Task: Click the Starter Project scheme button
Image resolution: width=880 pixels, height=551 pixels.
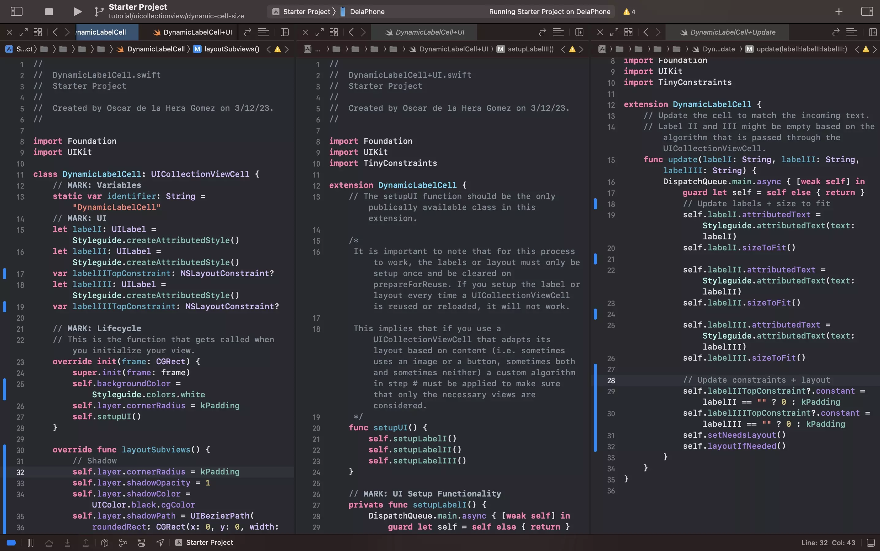Action: point(305,12)
